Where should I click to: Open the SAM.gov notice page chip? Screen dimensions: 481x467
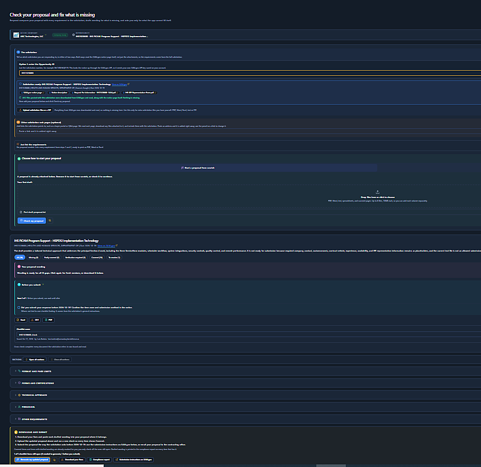(x=33, y=93)
